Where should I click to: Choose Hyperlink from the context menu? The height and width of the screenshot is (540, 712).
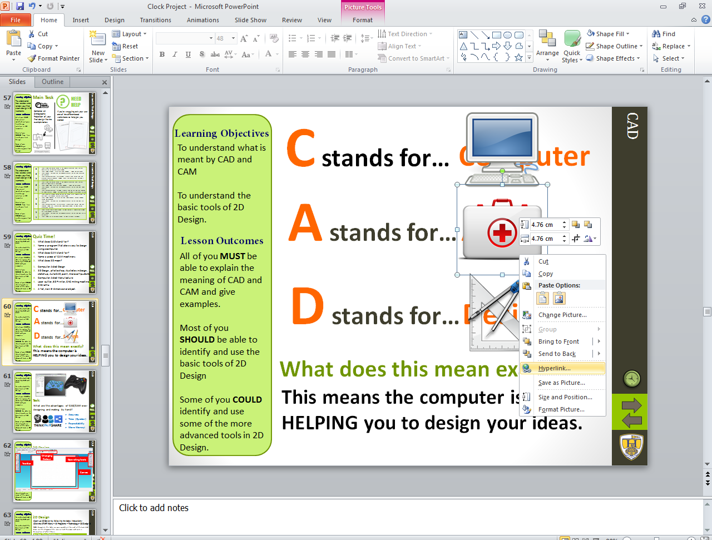pos(556,368)
